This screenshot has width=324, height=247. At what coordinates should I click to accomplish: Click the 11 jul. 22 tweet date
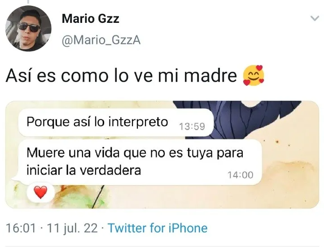click(72, 228)
